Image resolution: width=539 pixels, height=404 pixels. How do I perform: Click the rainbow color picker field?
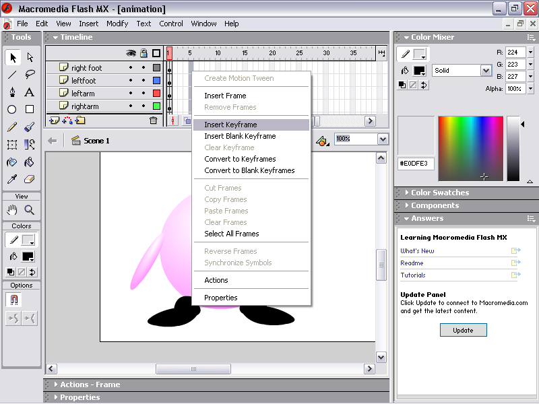click(x=470, y=148)
